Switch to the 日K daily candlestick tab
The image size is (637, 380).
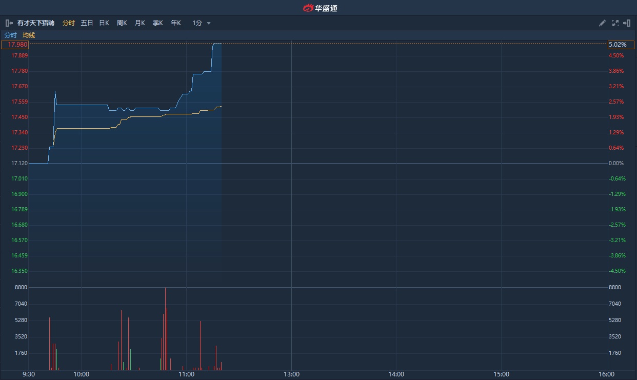[104, 23]
